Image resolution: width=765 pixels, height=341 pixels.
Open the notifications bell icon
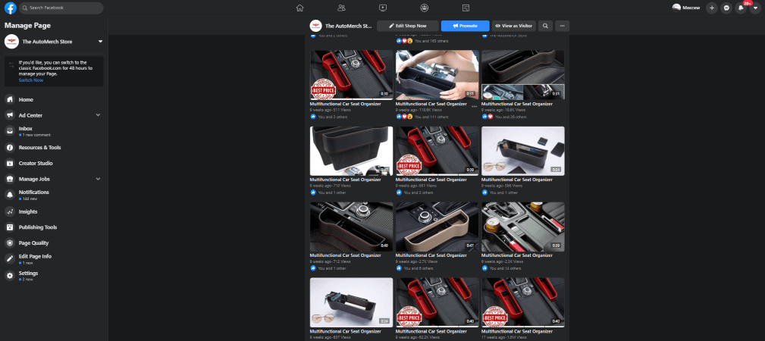[x=741, y=8]
